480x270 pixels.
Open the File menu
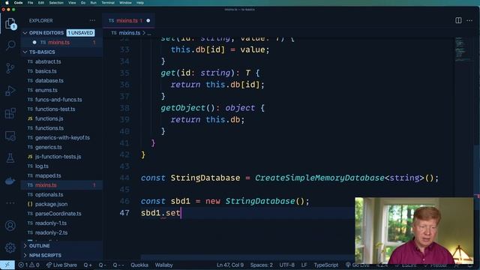30,3
